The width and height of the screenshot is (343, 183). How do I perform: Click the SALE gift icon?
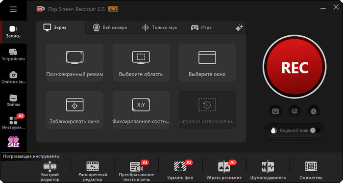[x=14, y=142]
